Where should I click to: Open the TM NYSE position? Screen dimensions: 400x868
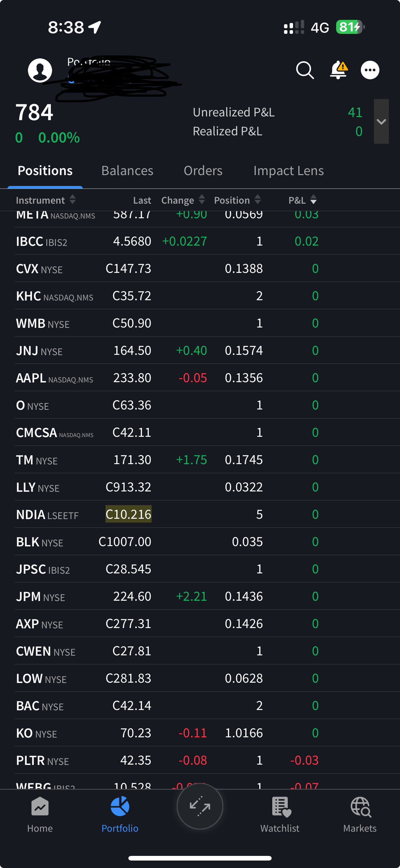(x=200, y=459)
